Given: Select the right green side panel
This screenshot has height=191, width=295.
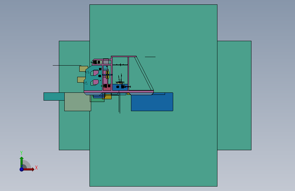Looking at the screenshot, I should 234,95.
